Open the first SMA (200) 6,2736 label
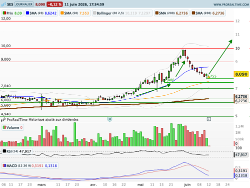Screen dimensions: 250x188 click(171, 13)
